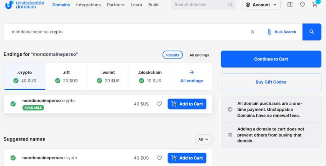326x166 pixels.
Task: Click Continue to Cart button
Action: point(271,59)
